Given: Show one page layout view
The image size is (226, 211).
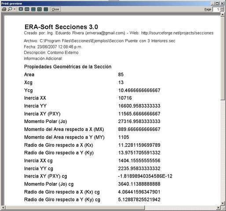Looking at the screenshot, I should click(21, 9).
